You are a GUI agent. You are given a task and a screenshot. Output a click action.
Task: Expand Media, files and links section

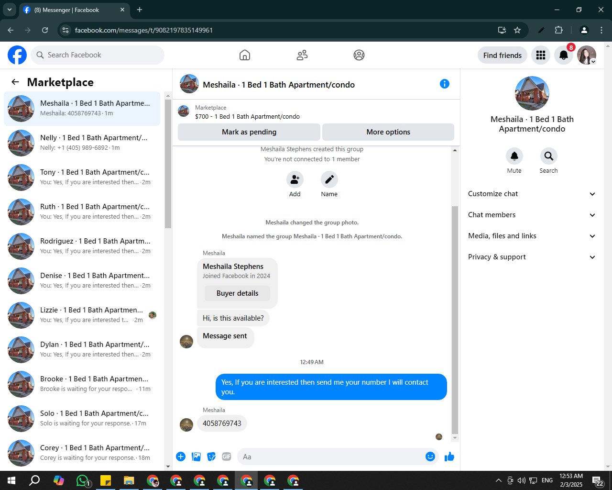coord(532,236)
